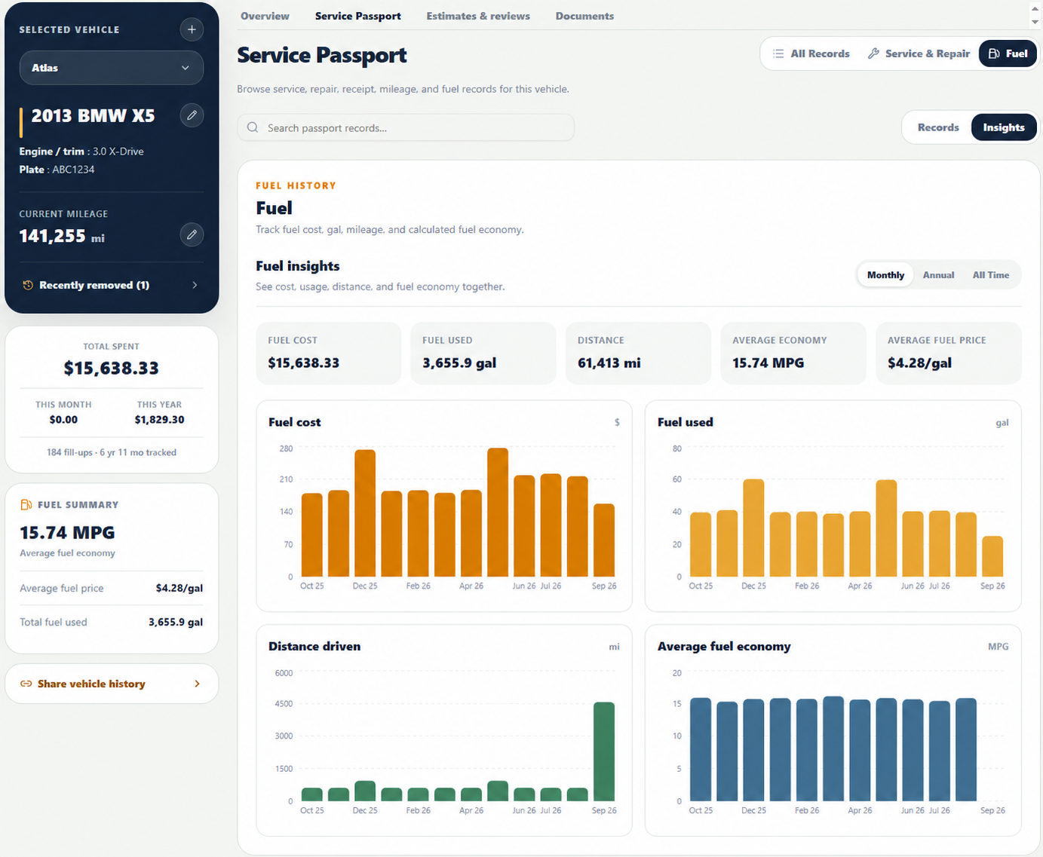Select Monthly time range
Screen dimensions: 1043x857
(x=885, y=275)
